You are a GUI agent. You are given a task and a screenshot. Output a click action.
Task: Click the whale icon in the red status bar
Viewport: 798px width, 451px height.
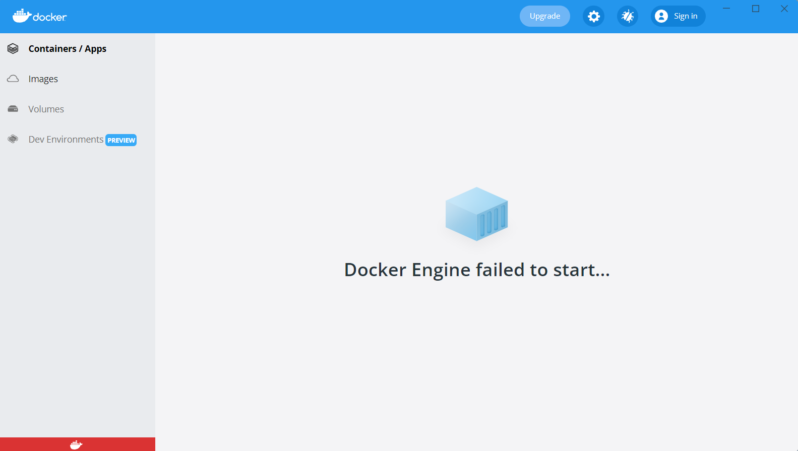coord(76,444)
